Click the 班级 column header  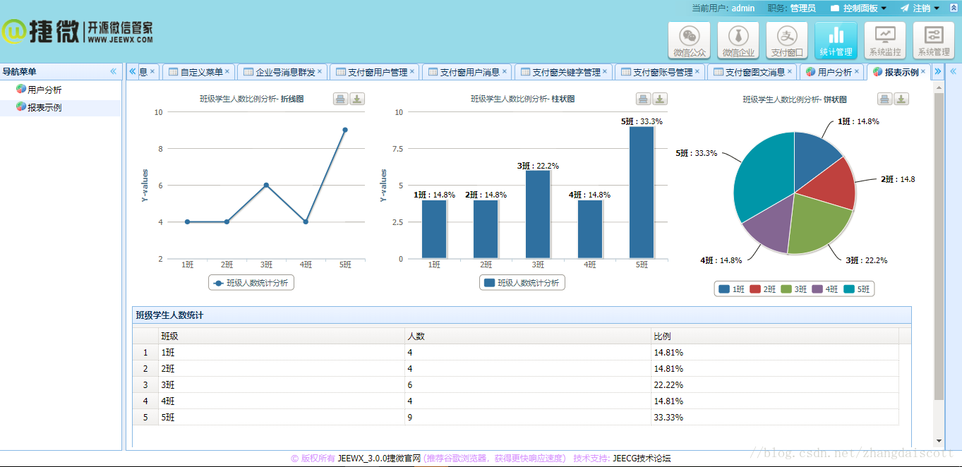(x=282, y=336)
